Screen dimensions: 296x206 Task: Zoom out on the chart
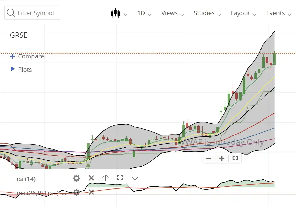(208, 158)
